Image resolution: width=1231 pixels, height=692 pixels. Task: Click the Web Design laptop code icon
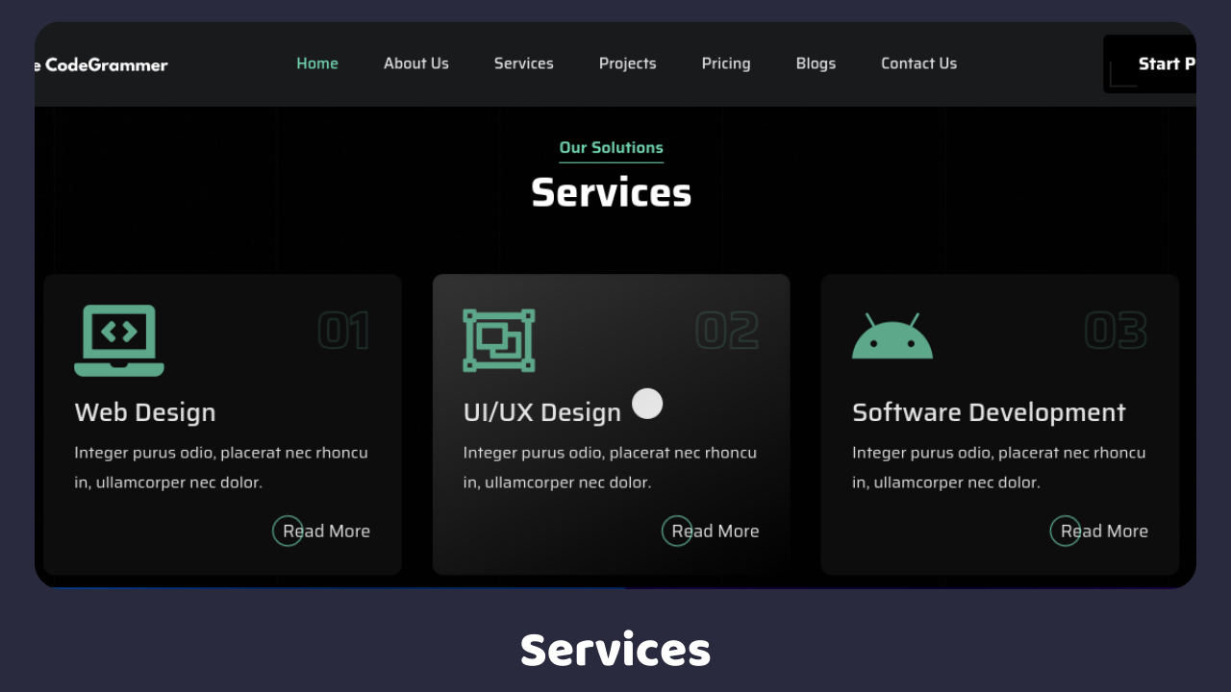coord(118,339)
